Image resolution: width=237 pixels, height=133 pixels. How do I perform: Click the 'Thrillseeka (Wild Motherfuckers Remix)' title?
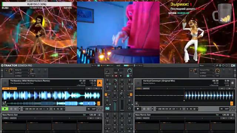pos(30,81)
